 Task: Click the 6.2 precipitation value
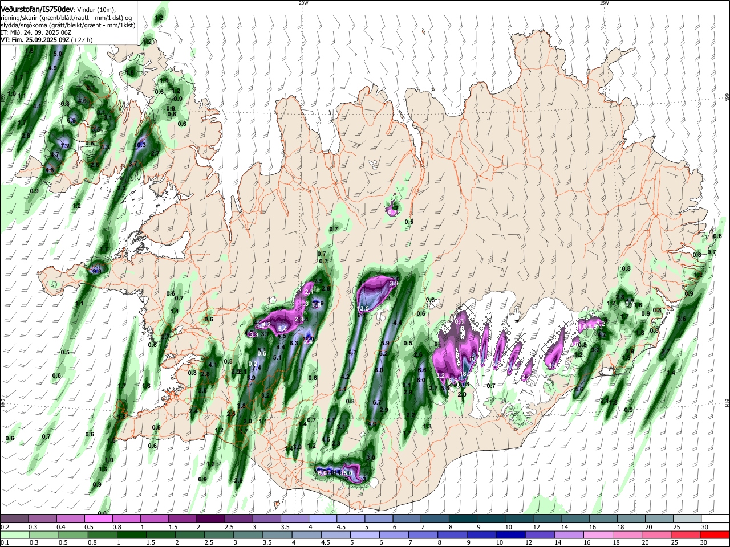[x=383, y=353]
